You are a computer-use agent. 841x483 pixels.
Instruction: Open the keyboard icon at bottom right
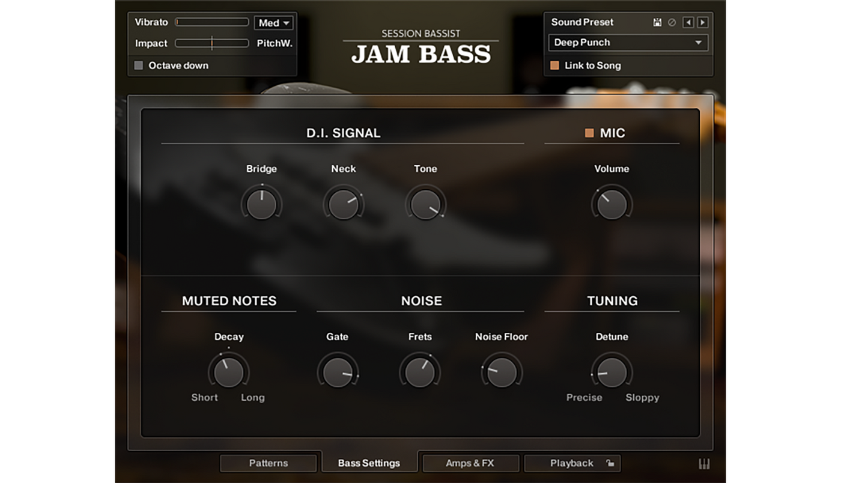704,463
